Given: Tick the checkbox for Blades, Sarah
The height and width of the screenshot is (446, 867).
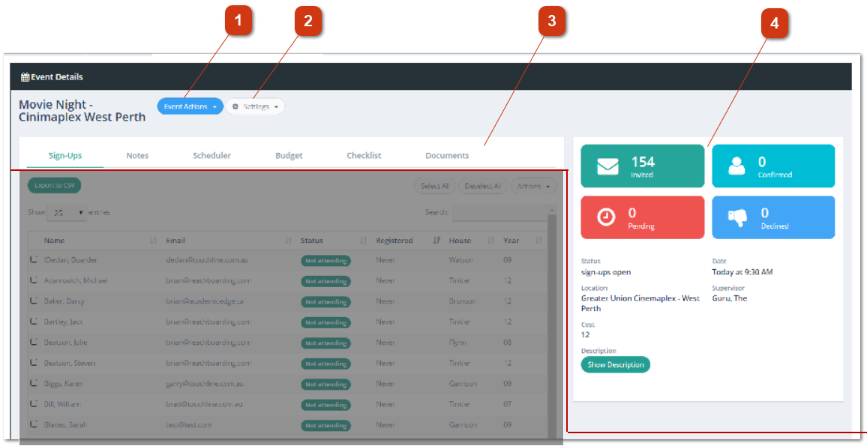Looking at the screenshot, I should (34, 424).
